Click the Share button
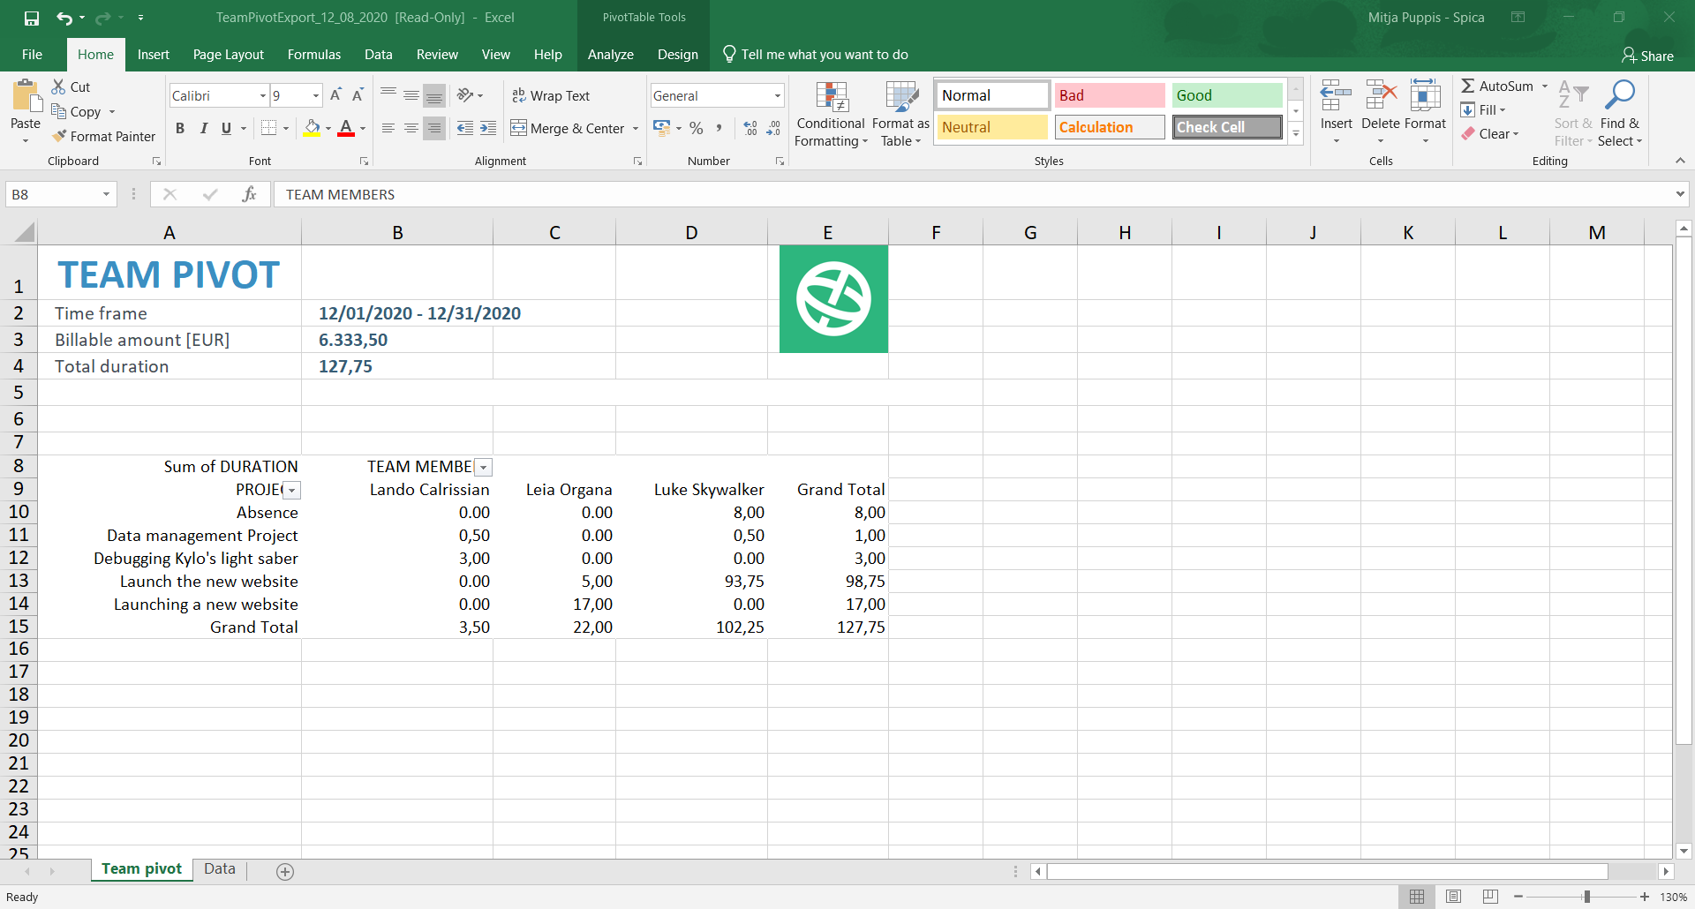 point(1647,56)
